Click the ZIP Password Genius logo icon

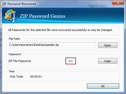tap(11, 16)
